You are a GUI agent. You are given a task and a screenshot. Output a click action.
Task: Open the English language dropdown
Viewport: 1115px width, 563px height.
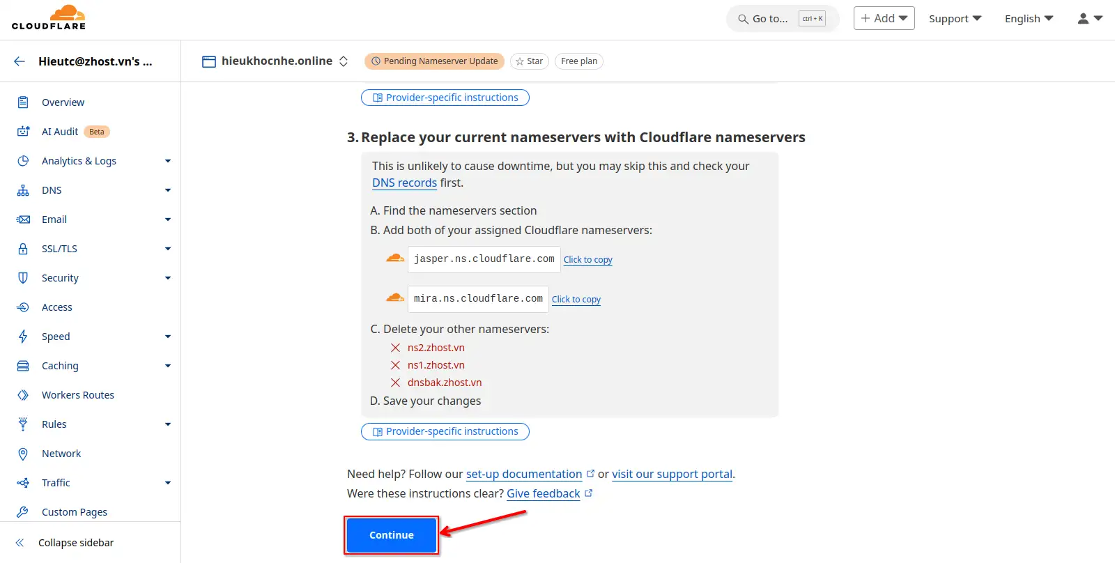[x=1029, y=19]
